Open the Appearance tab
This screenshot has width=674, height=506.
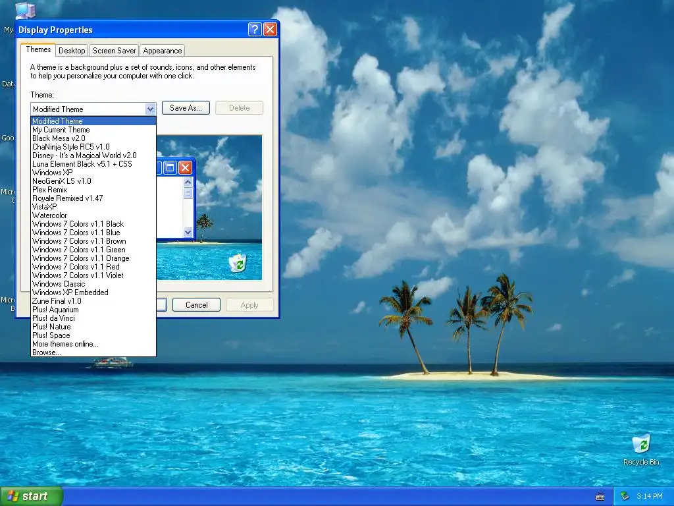(162, 50)
